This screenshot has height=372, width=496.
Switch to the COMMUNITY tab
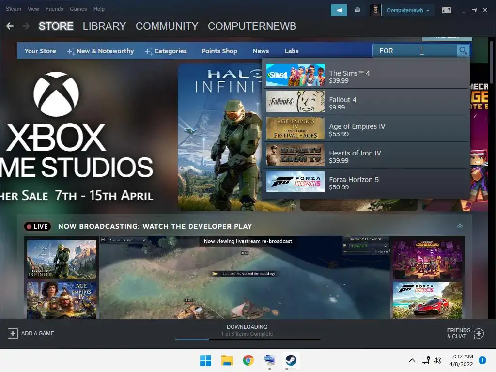pos(167,26)
